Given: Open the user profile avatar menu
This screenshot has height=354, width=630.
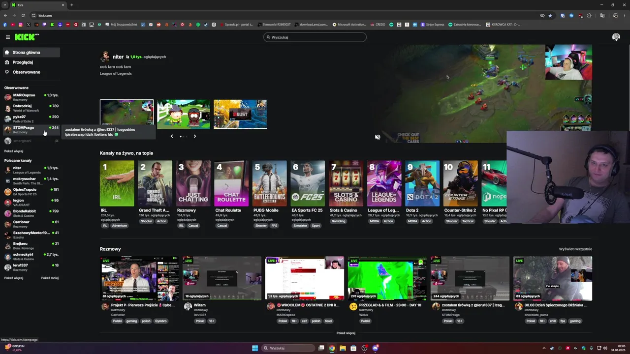Looking at the screenshot, I should click(616, 37).
